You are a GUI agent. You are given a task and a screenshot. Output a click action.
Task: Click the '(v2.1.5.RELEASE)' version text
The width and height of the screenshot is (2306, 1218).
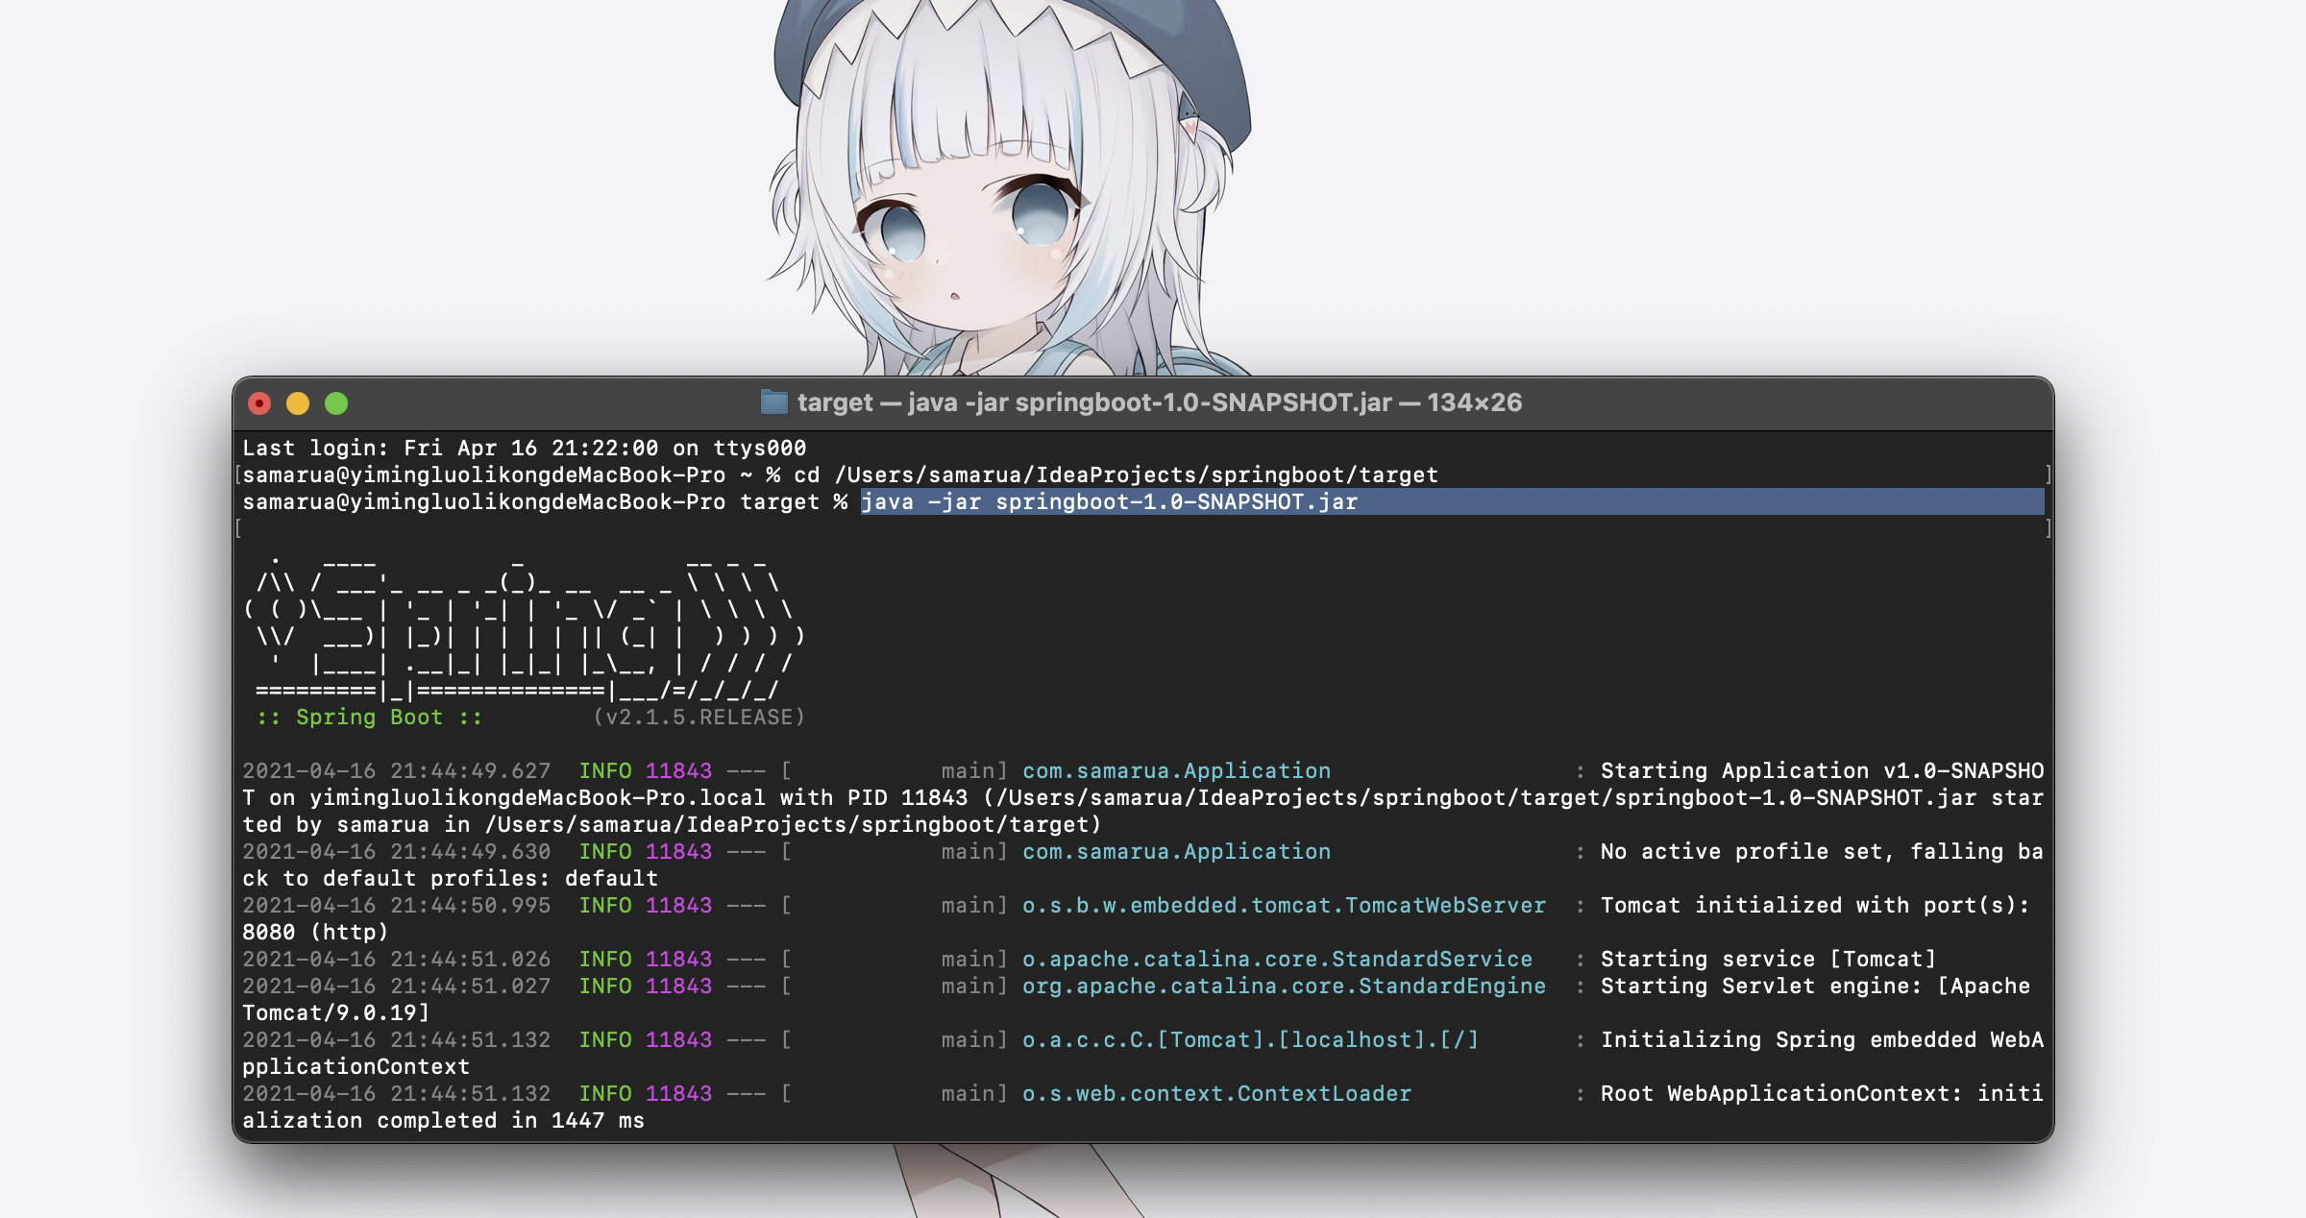point(699,717)
